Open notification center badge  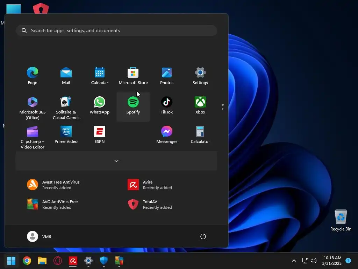click(x=348, y=260)
